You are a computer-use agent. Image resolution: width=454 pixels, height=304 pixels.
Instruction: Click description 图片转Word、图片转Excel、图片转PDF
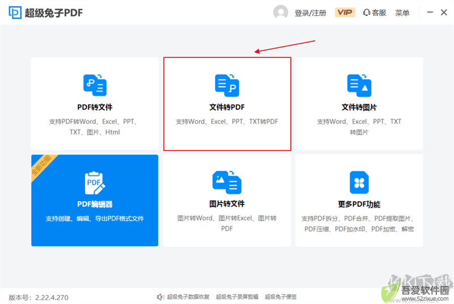[227, 223]
